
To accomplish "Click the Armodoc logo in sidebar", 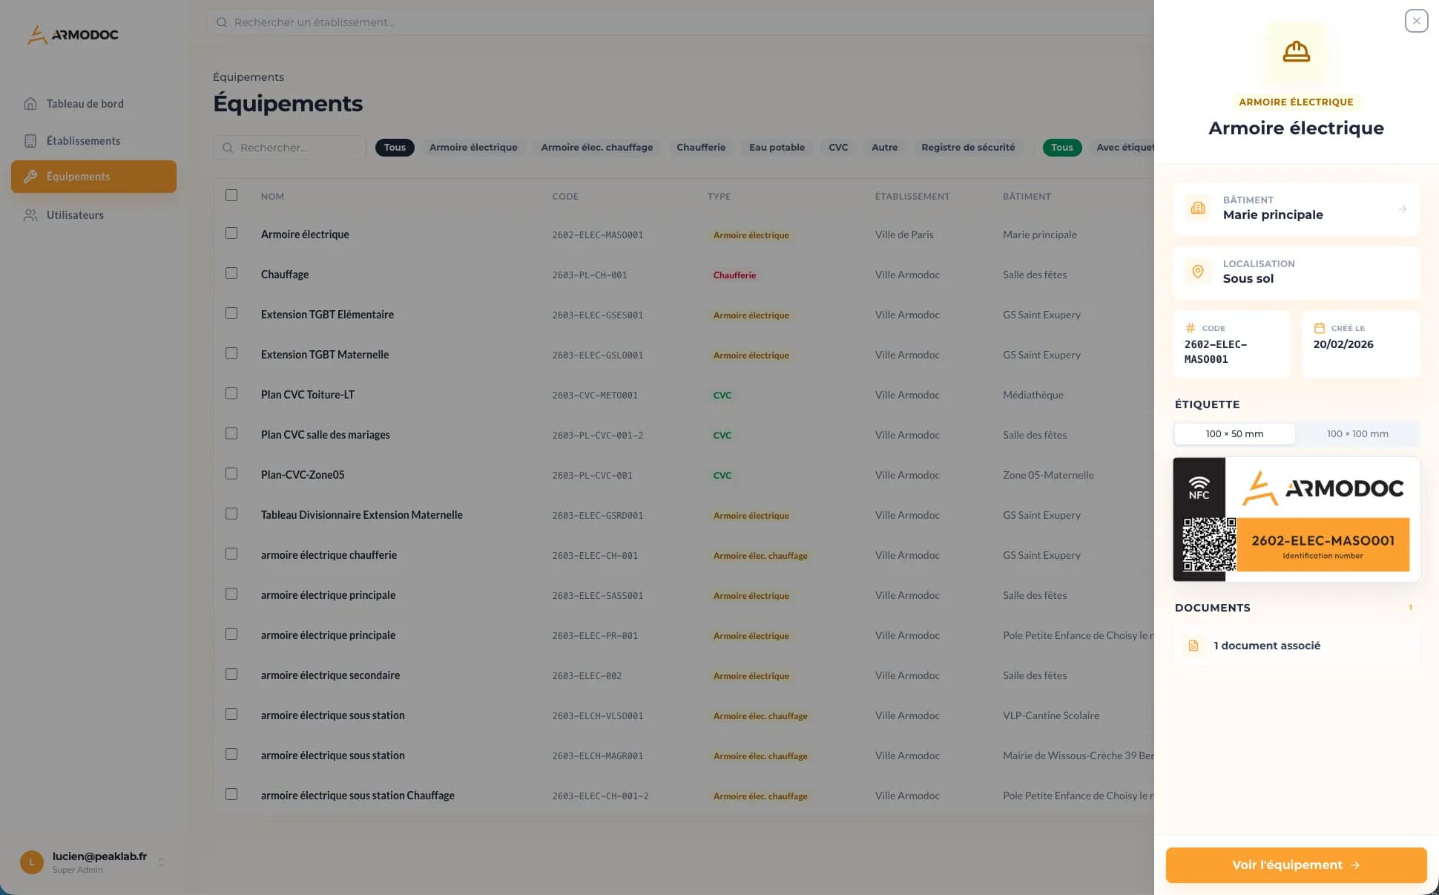I will tap(73, 34).
